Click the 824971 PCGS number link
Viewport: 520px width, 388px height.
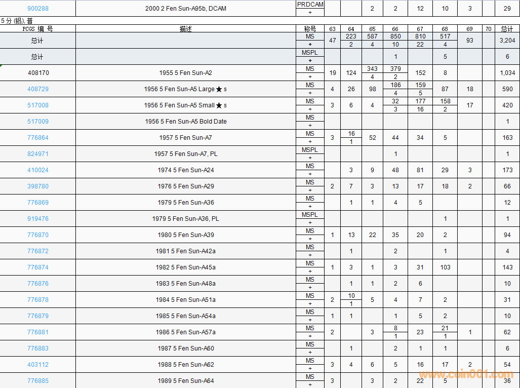click(x=38, y=154)
